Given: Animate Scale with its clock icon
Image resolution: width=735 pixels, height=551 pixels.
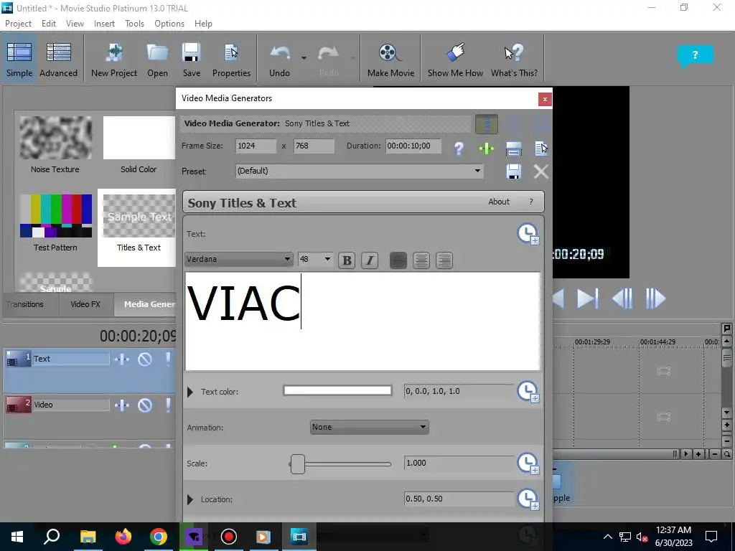Looking at the screenshot, I should pos(528,463).
